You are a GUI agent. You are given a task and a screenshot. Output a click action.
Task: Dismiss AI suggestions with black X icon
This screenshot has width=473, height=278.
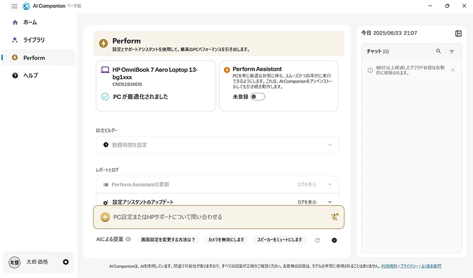(334, 240)
